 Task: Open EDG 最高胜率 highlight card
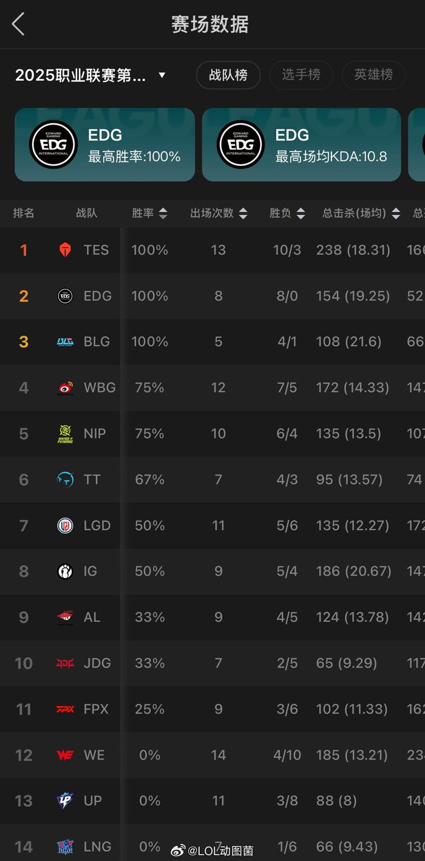tap(104, 145)
